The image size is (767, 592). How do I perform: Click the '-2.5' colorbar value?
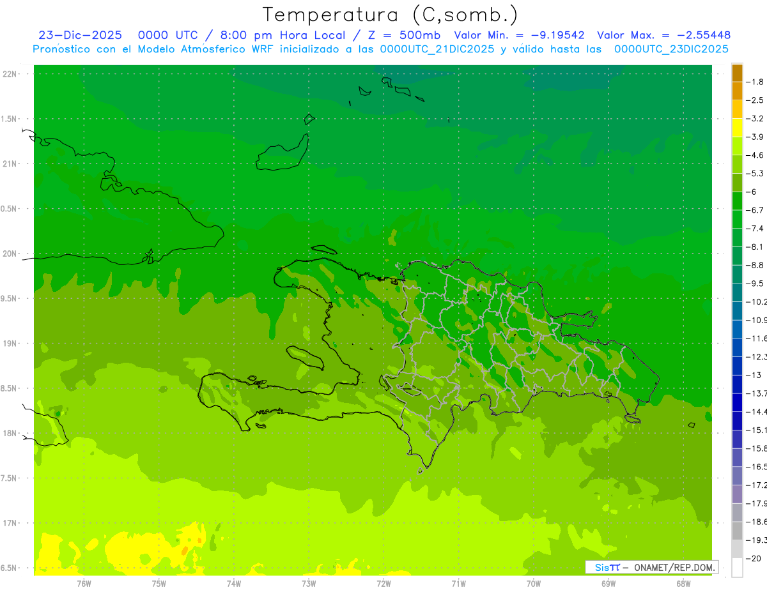click(x=755, y=100)
